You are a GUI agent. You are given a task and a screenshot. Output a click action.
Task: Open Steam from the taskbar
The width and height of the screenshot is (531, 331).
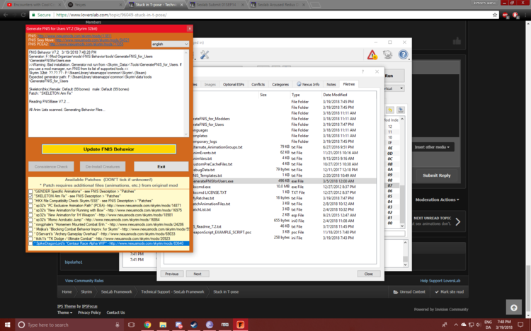tap(194, 325)
